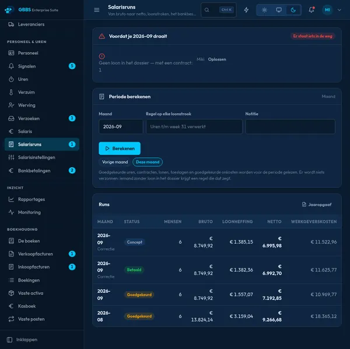Open Signalen in the sidebar
This screenshot has height=349, width=350.
point(42,66)
